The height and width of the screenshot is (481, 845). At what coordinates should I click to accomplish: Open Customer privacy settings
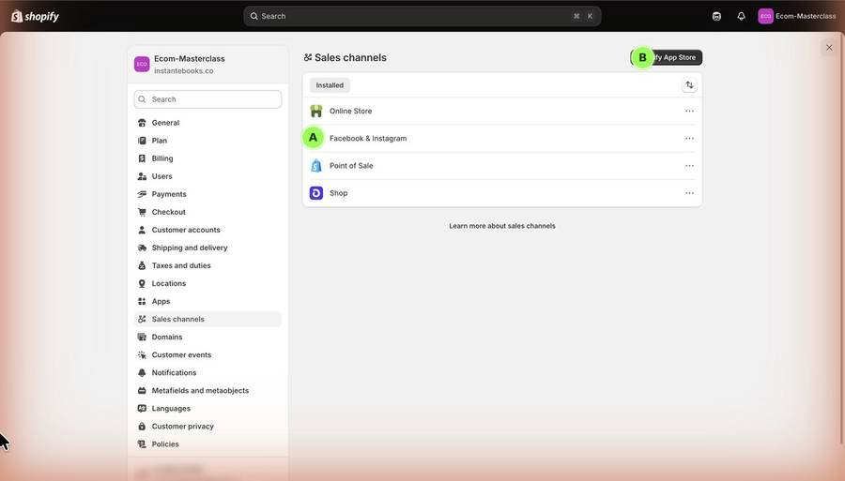207,426
